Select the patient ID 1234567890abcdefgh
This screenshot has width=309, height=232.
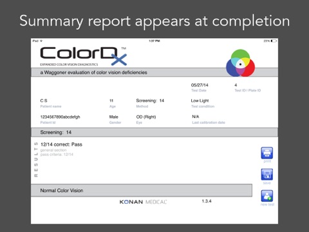60,117
